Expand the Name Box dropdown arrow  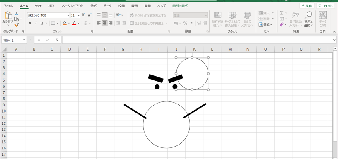coord(24,40)
